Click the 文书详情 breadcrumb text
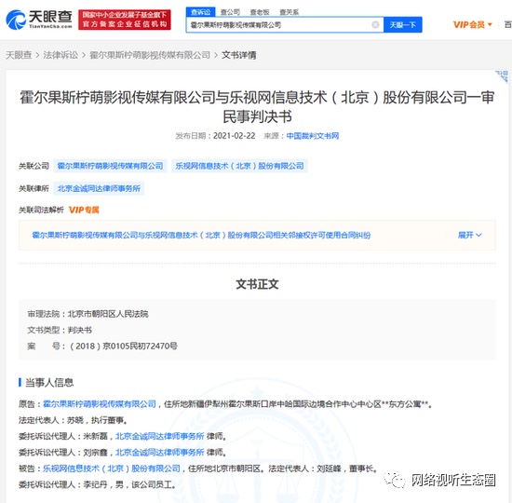 click(239, 55)
